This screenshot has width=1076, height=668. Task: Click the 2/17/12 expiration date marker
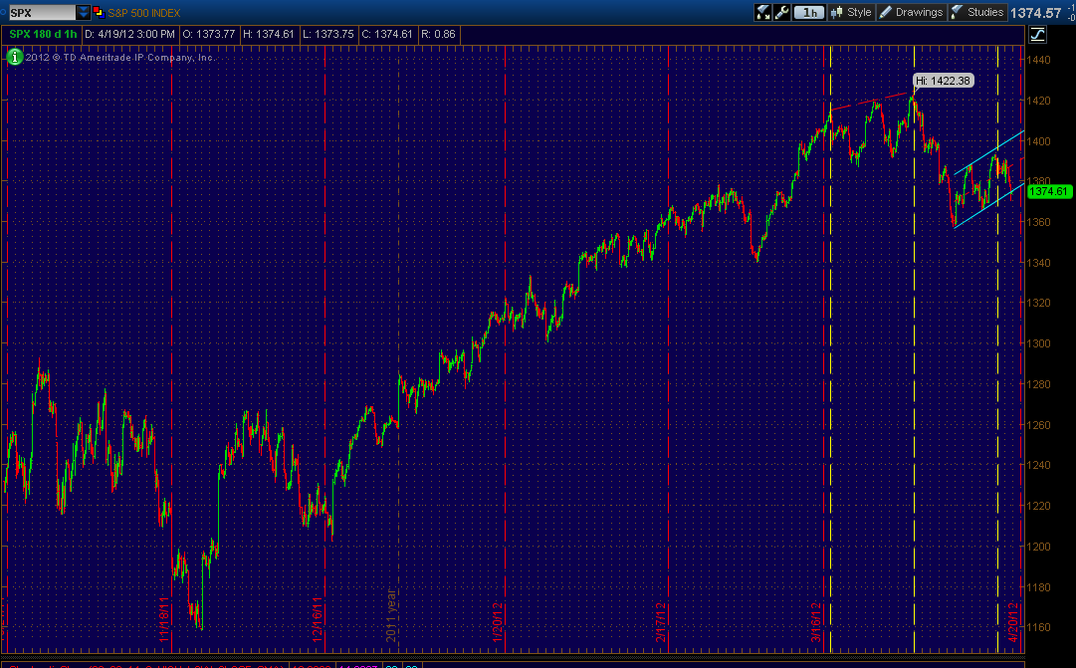pyautogui.click(x=661, y=622)
